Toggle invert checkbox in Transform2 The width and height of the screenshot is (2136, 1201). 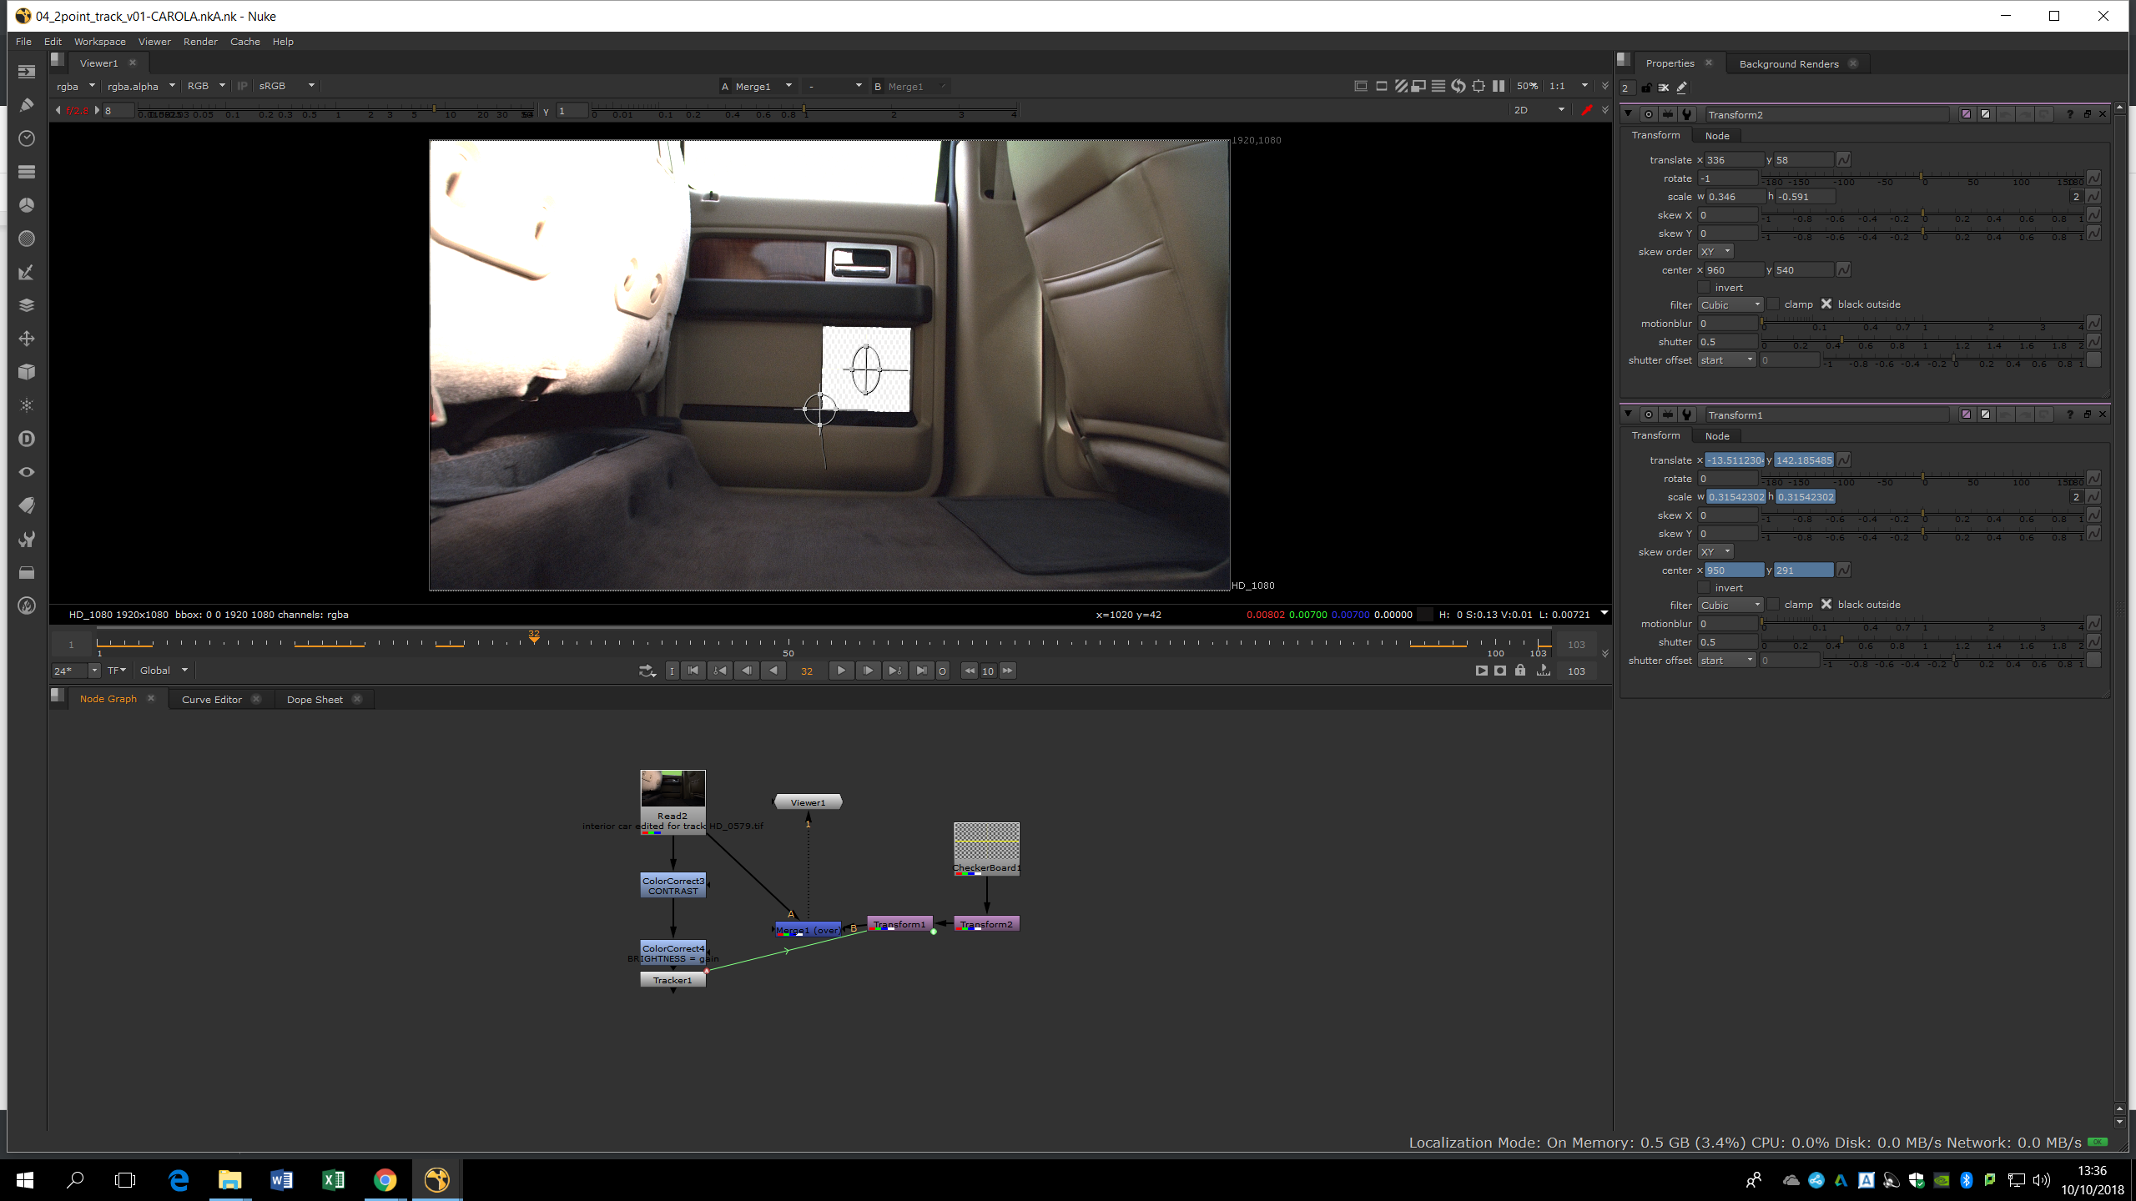pyautogui.click(x=1704, y=288)
